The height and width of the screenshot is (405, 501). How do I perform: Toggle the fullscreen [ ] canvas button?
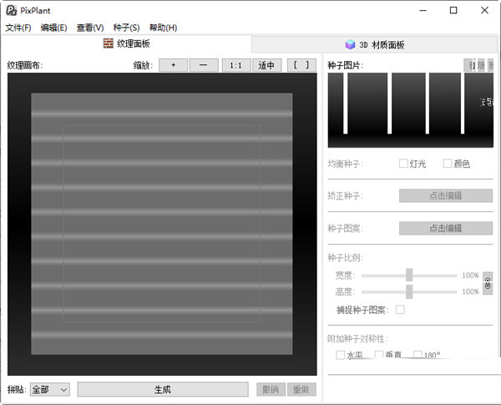coord(301,65)
